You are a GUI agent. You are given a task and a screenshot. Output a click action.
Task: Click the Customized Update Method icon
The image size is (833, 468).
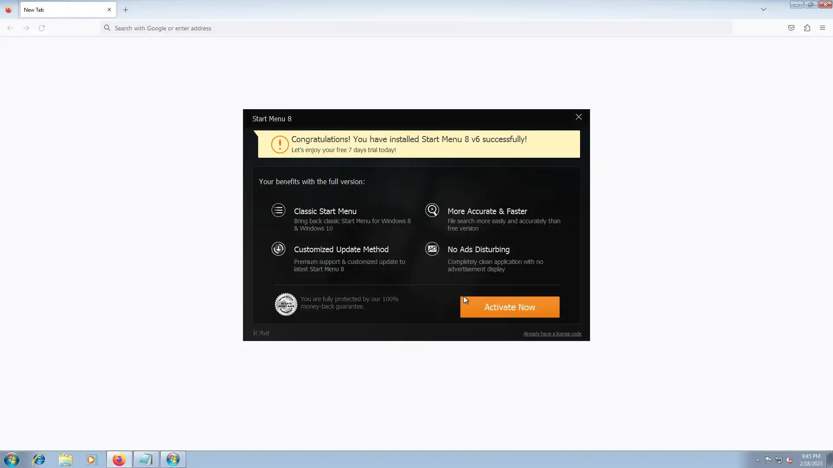pos(279,249)
